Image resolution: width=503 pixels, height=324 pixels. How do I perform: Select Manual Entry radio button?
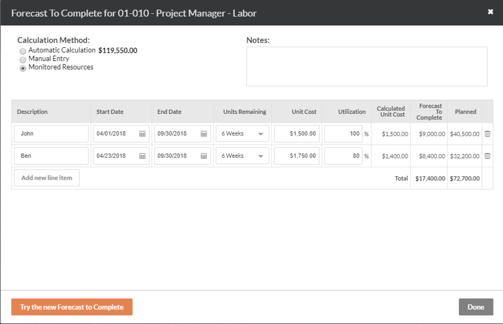click(23, 60)
